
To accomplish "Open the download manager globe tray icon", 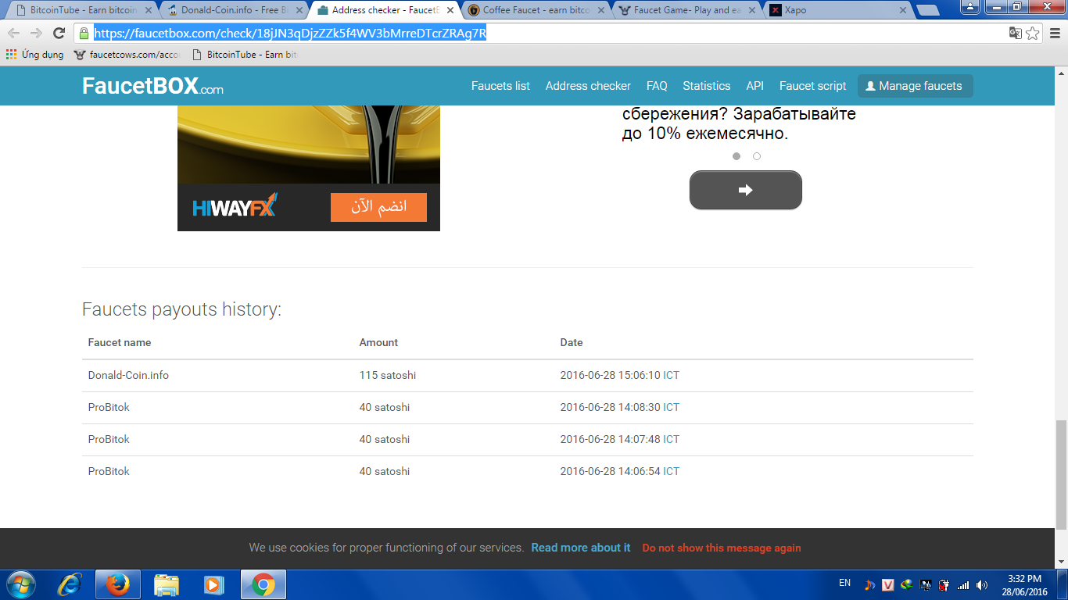I will tap(907, 584).
